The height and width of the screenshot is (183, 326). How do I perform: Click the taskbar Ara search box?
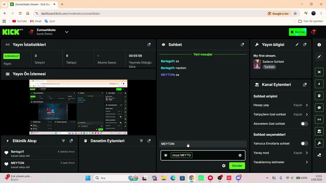116,178
